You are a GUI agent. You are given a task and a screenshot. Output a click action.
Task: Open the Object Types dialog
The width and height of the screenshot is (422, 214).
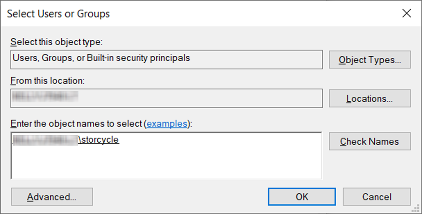[370, 60]
